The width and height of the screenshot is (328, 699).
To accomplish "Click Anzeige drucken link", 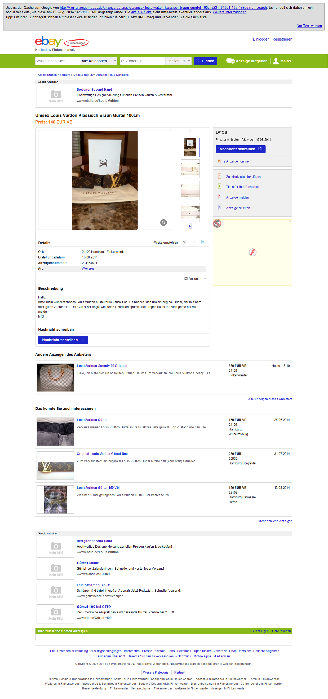I will (238, 208).
